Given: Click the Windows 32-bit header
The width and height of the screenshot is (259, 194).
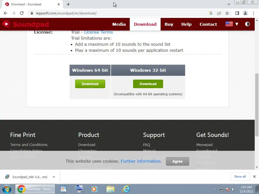Looking at the screenshot, I should point(148,70).
